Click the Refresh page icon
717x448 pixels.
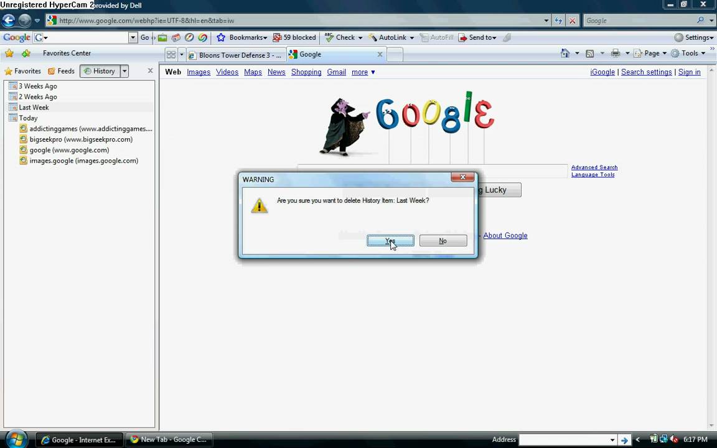point(558,21)
